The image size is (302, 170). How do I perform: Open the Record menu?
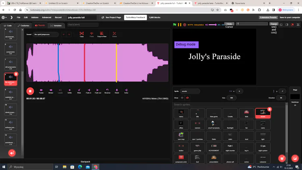tap(58, 17)
